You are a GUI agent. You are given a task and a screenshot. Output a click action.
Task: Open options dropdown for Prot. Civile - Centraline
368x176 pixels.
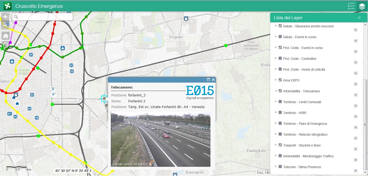(x=356, y=63)
